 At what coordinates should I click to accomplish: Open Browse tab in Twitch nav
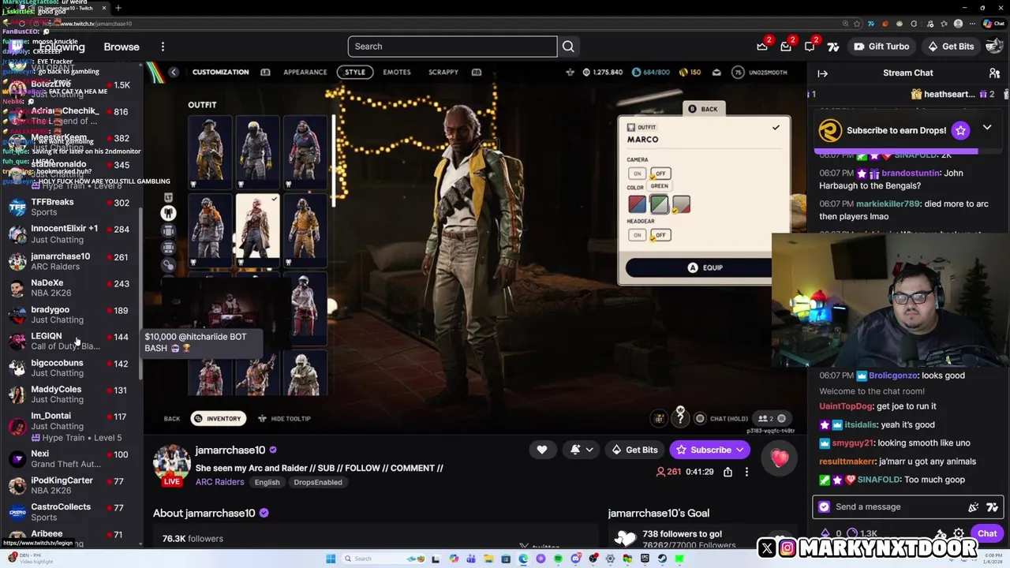(122, 47)
